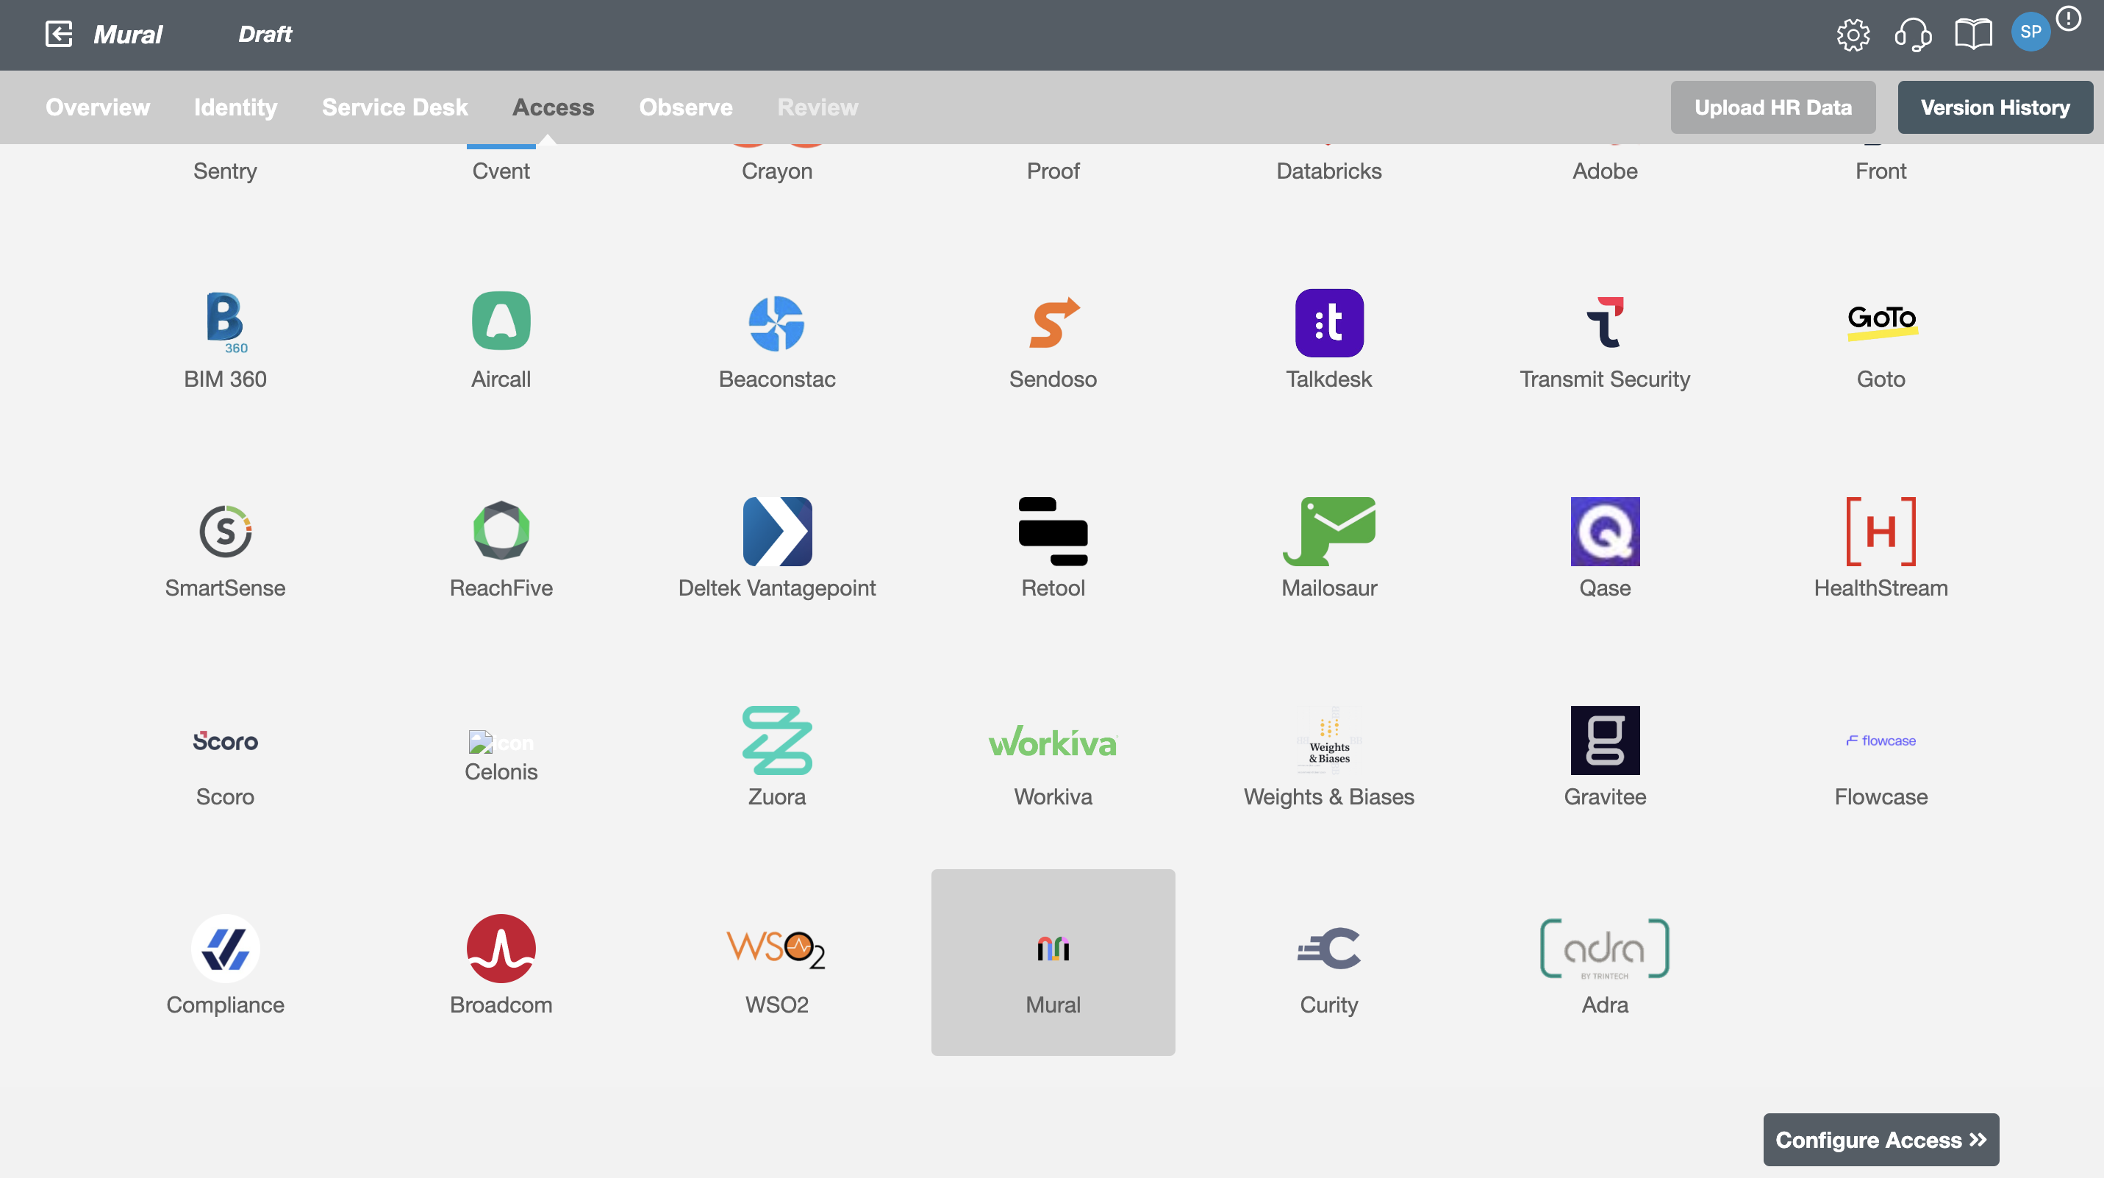Click the Upload HR Data button

click(1773, 105)
